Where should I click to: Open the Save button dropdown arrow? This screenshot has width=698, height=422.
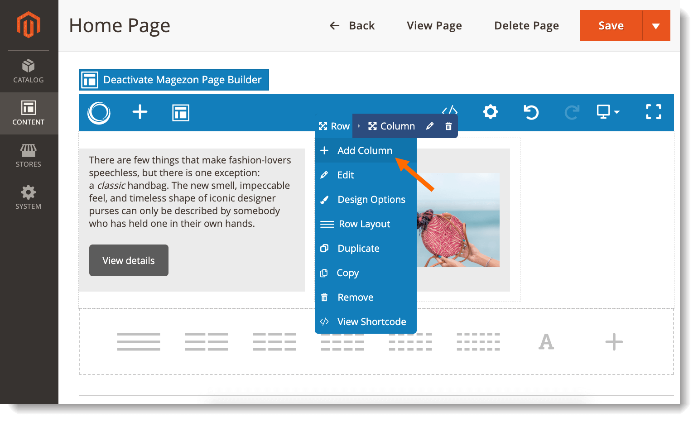(x=656, y=25)
